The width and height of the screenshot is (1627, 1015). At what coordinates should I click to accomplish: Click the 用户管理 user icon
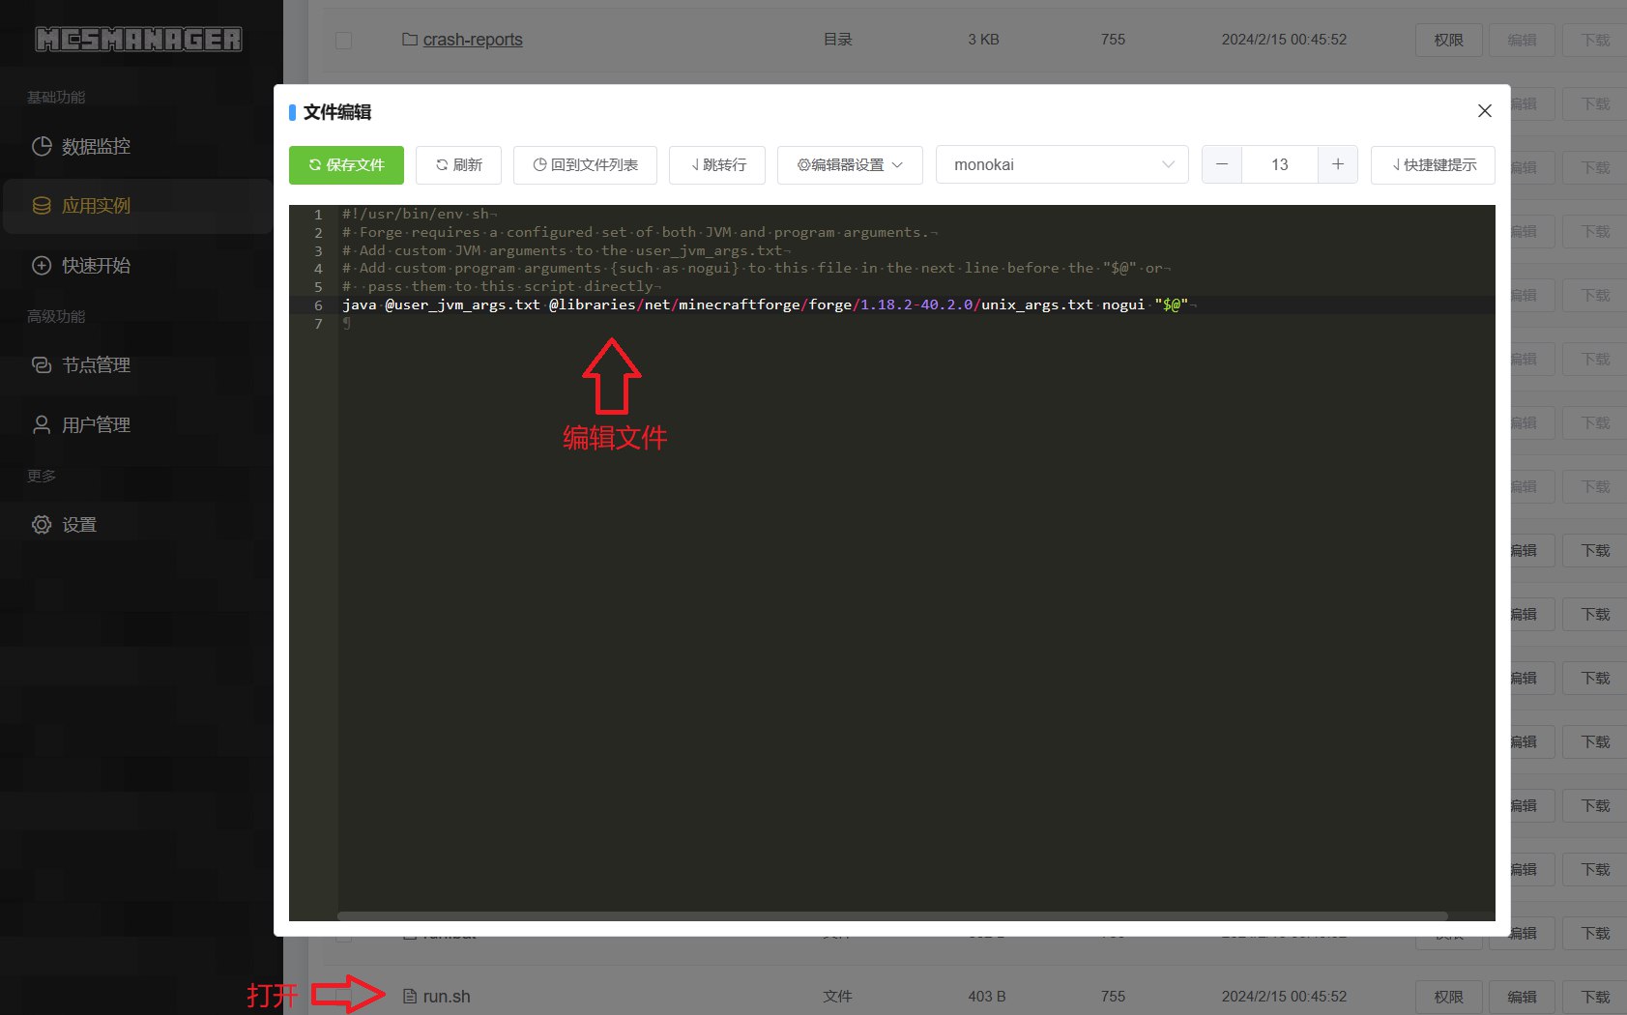pos(42,425)
